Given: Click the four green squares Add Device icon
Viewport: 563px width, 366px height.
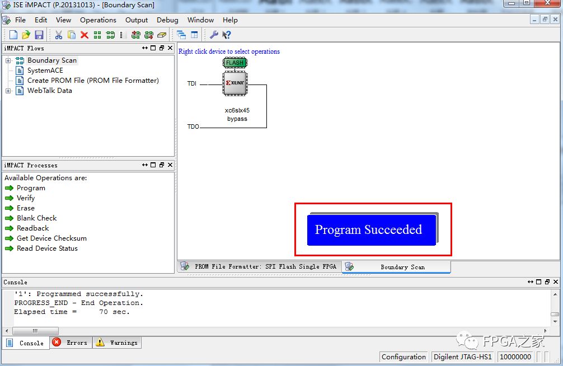Looking at the screenshot, I should click(x=97, y=35).
